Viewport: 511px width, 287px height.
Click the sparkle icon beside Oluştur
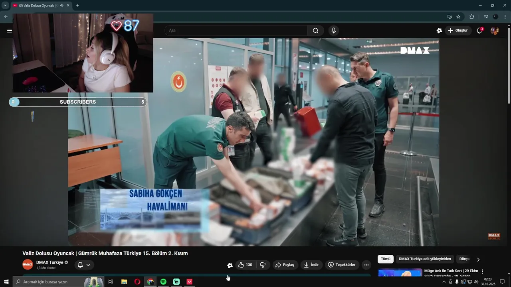pyautogui.click(x=439, y=30)
